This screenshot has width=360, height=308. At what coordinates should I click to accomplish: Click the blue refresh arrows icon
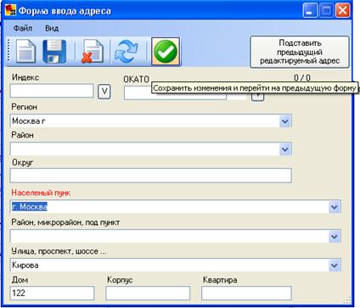(127, 52)
